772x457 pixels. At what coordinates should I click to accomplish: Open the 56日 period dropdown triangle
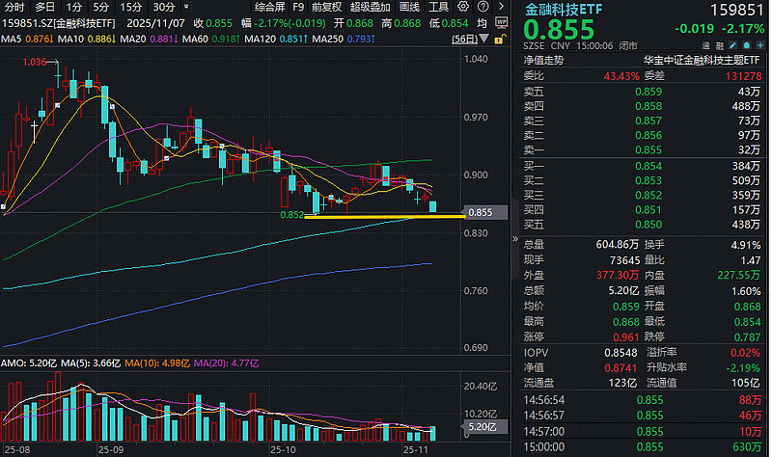click(x=484, y=39)
